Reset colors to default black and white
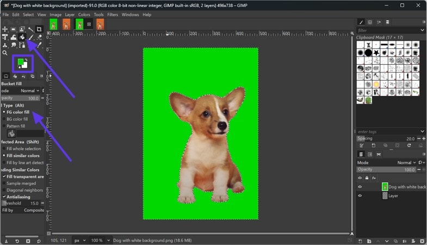Viewport: 427px width, 245px height. (19, 67)
